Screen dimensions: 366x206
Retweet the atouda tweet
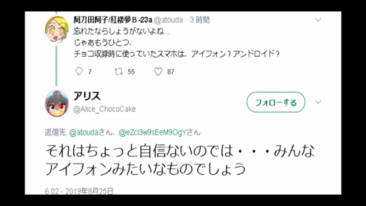[119, 71]
